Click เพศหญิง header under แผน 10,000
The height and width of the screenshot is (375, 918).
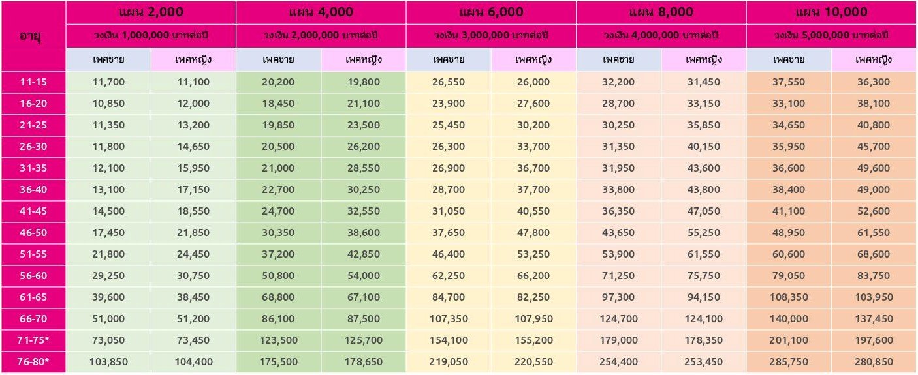pyautogui.click(x=874, y=61)
